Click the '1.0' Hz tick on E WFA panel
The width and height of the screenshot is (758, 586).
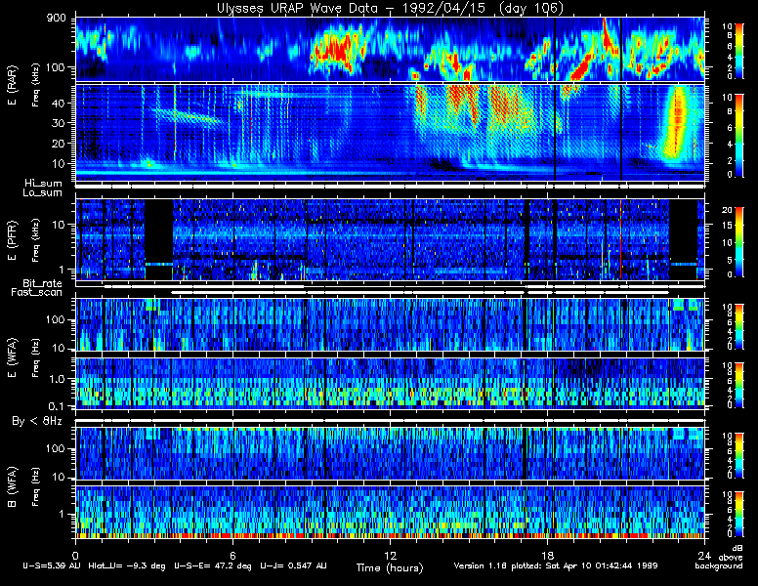point(56,379)
